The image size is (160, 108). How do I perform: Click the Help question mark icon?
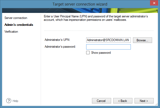[x=8, y=101]
